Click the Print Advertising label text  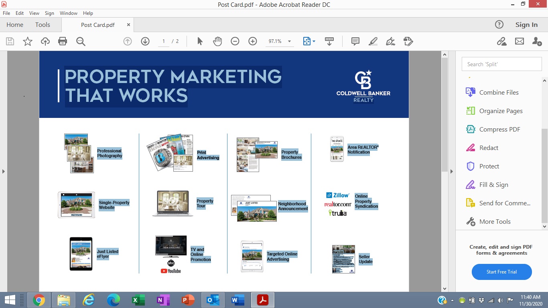pyautogui.click(x=208, y=155)
